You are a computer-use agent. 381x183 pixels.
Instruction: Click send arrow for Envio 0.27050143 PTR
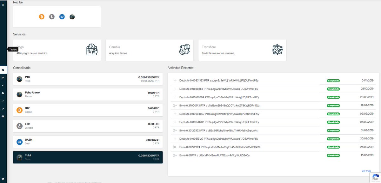[x=175, y=105]
